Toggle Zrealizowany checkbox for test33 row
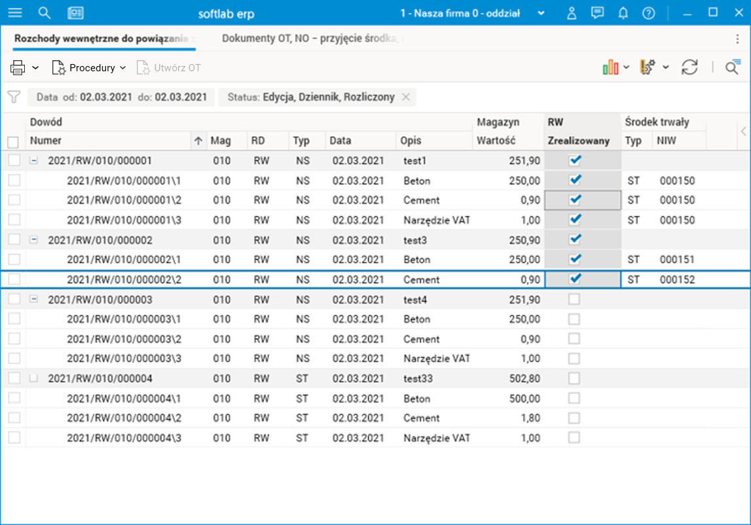Viewport: 751px width, 525px height. [x=574, y=378]
